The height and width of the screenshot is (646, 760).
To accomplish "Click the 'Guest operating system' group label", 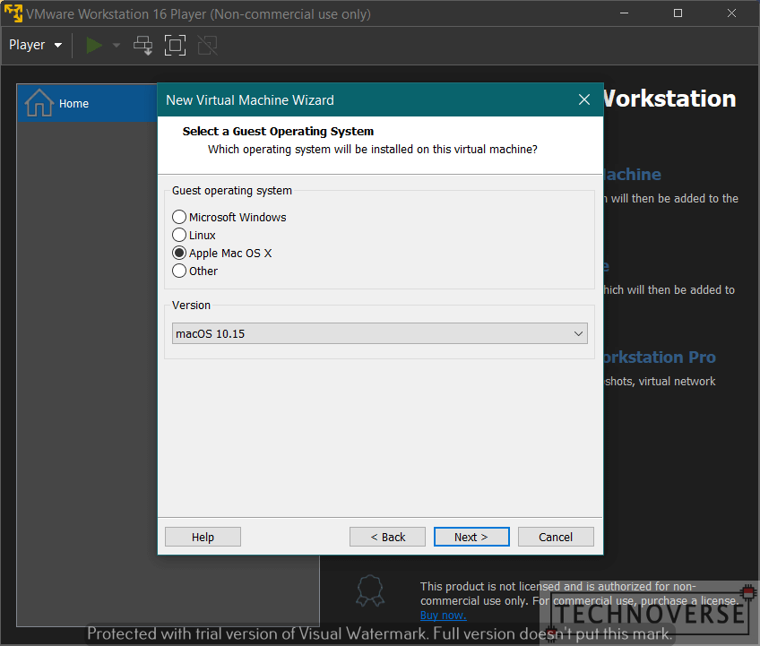I will click(x=232, y=191).
